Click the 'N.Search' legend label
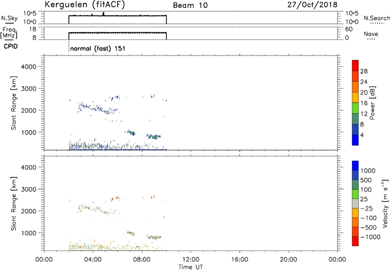This screenshot has height=270, width=390. pyautogui.click(x=377, y=18)
